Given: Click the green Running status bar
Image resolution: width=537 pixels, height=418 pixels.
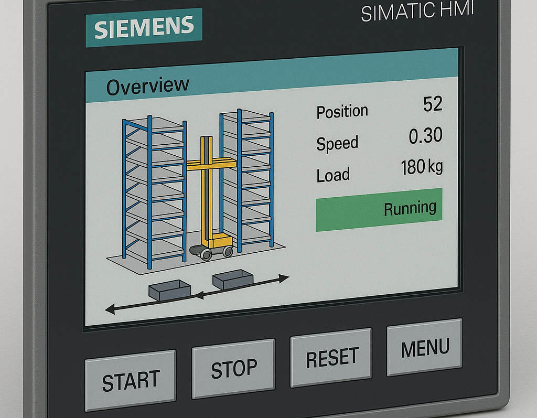Looking at the screenshot, I should (x=379, y=209).
